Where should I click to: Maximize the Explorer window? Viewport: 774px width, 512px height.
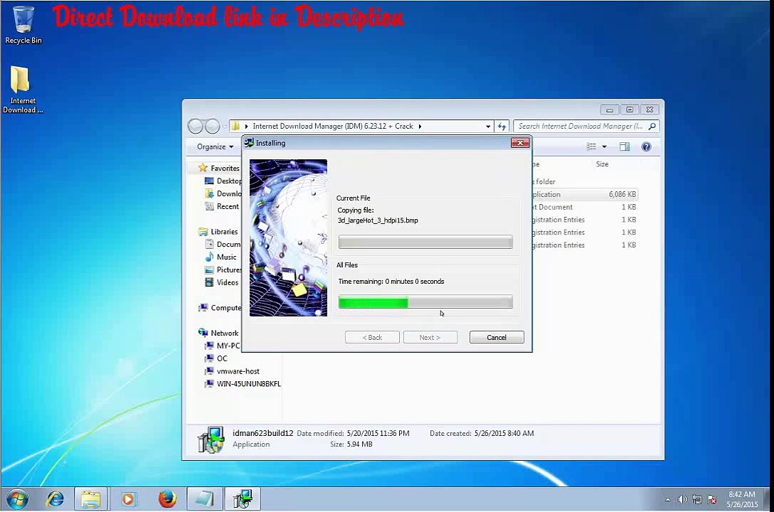click(630, 110)
